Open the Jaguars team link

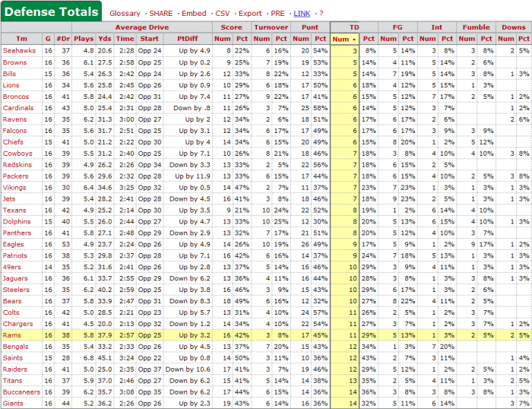pyautogui.click(x=15, y=278)
